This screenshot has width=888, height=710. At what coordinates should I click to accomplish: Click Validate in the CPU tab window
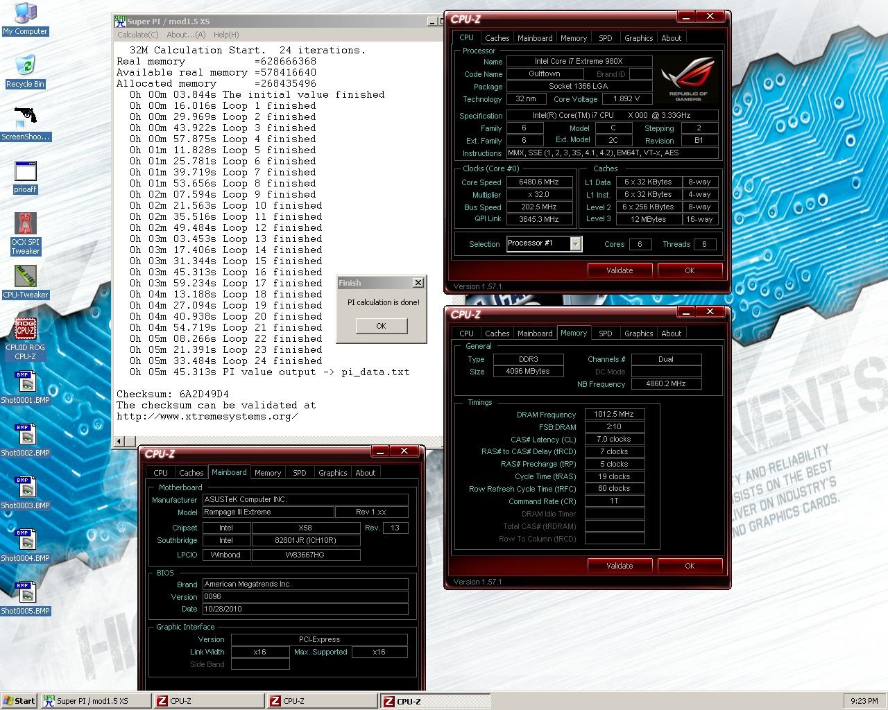620,270
